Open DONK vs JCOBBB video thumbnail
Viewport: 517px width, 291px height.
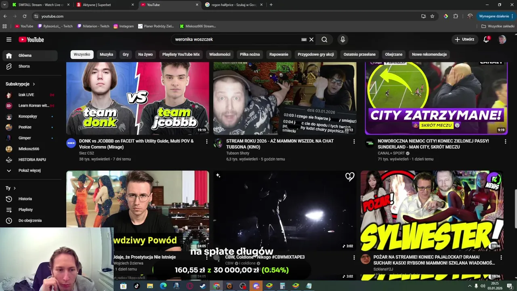[x=138, y=98]
